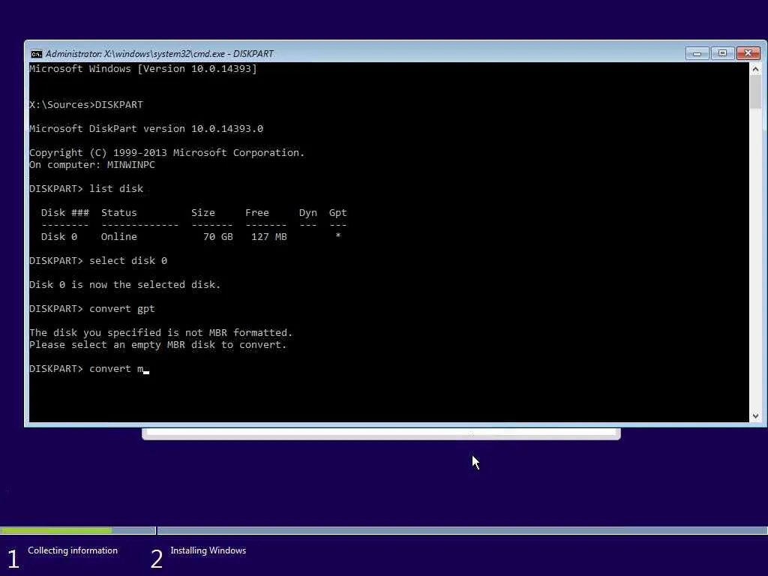768x576 pixels.
Task: Click the 'list disk' command text
Action: 116,188
